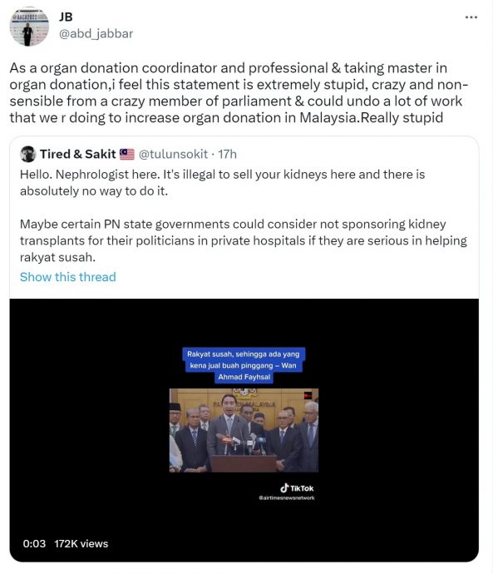Click the @airtimesnewsnetwork watermark text
This screenshot has height=574, width=493.
286,497
